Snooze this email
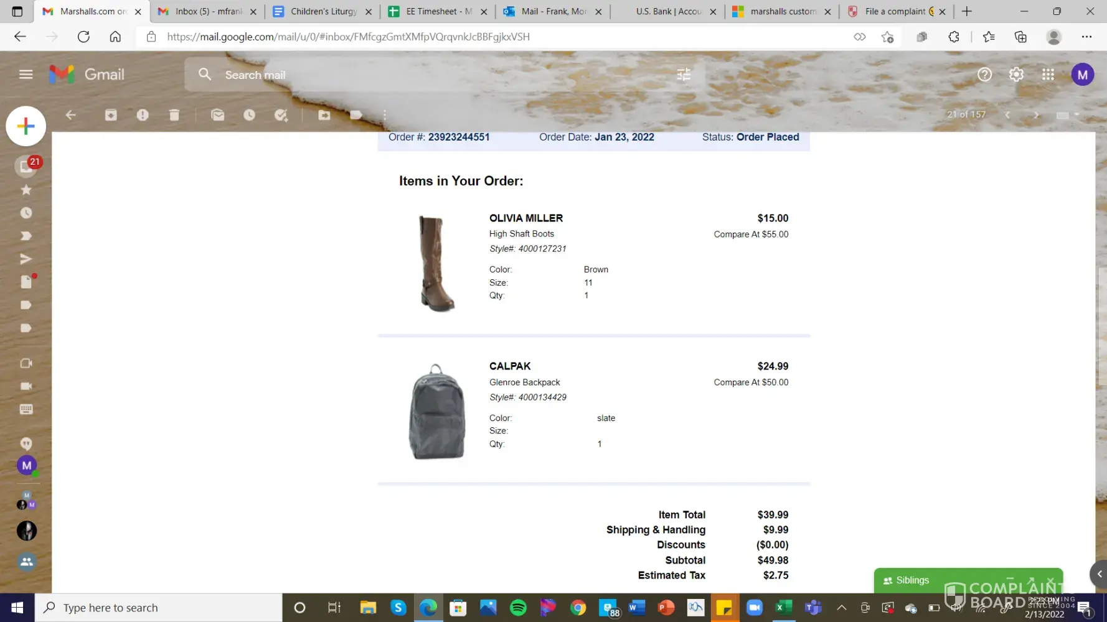 click(x=249, y=115)
